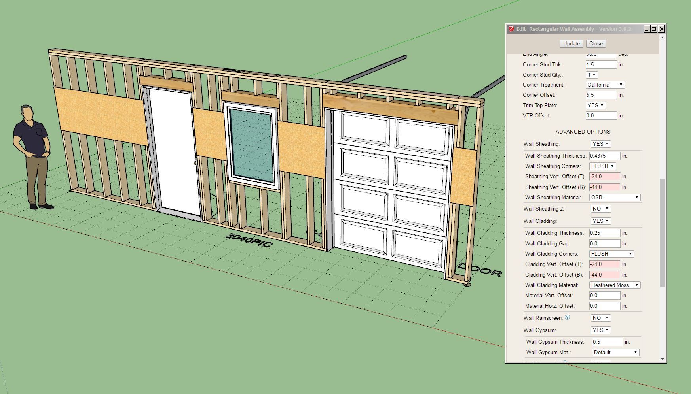This screenshot has height=394, width=691.
Task: Click the dialog's vertical scrollbar thumb
Action: [x=663, y=232]
